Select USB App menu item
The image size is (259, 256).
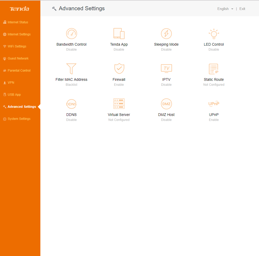pyautogui.click(x=14, y=94)
